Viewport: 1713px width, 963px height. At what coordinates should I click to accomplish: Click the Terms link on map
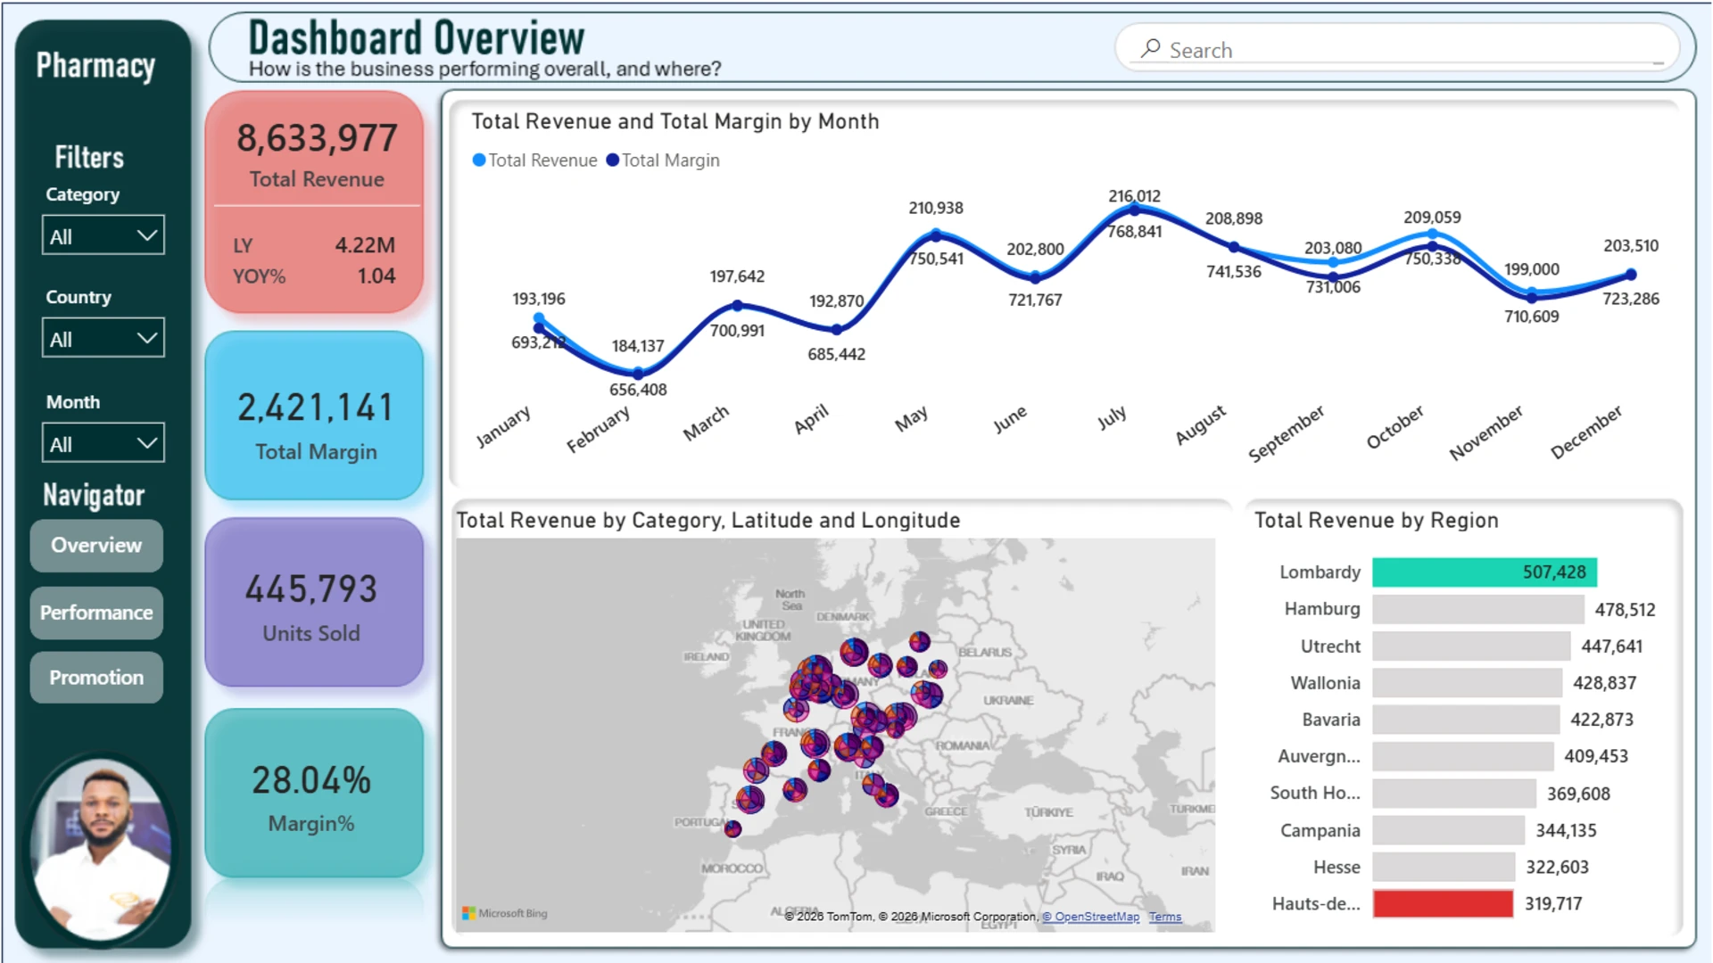tap(1165, 917)
